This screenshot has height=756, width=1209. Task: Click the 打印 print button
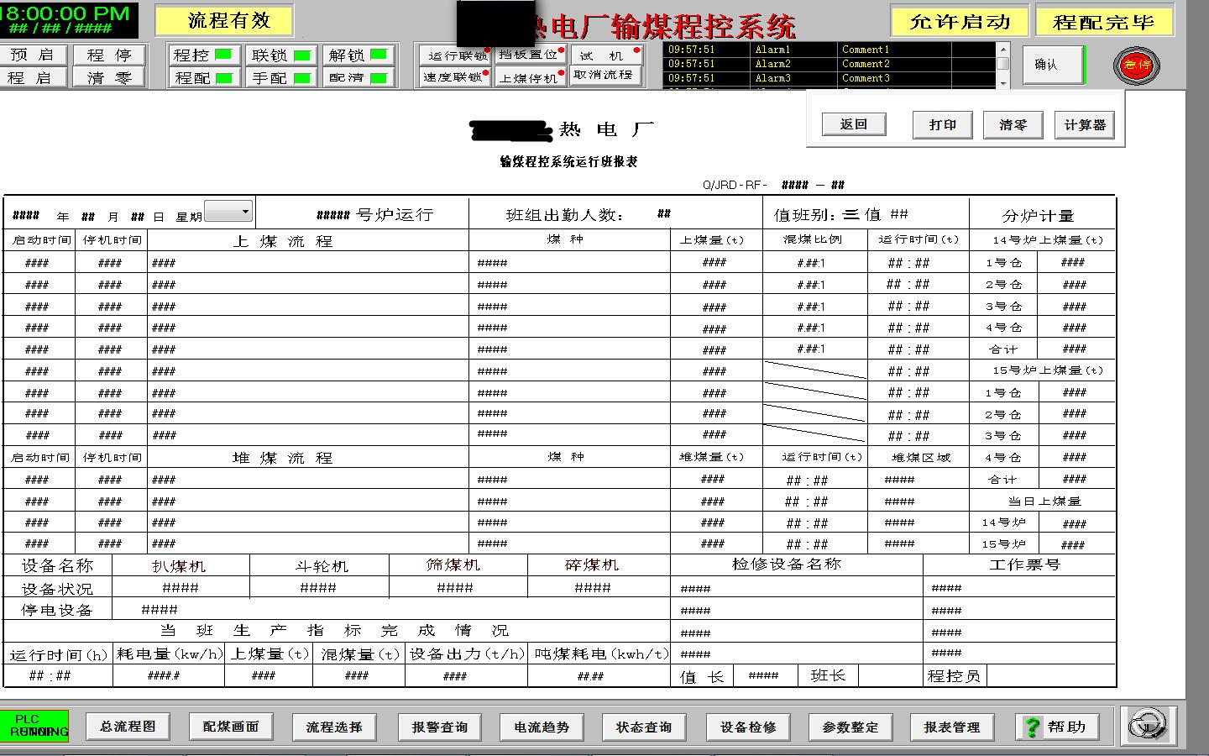[x=942, y=124]
